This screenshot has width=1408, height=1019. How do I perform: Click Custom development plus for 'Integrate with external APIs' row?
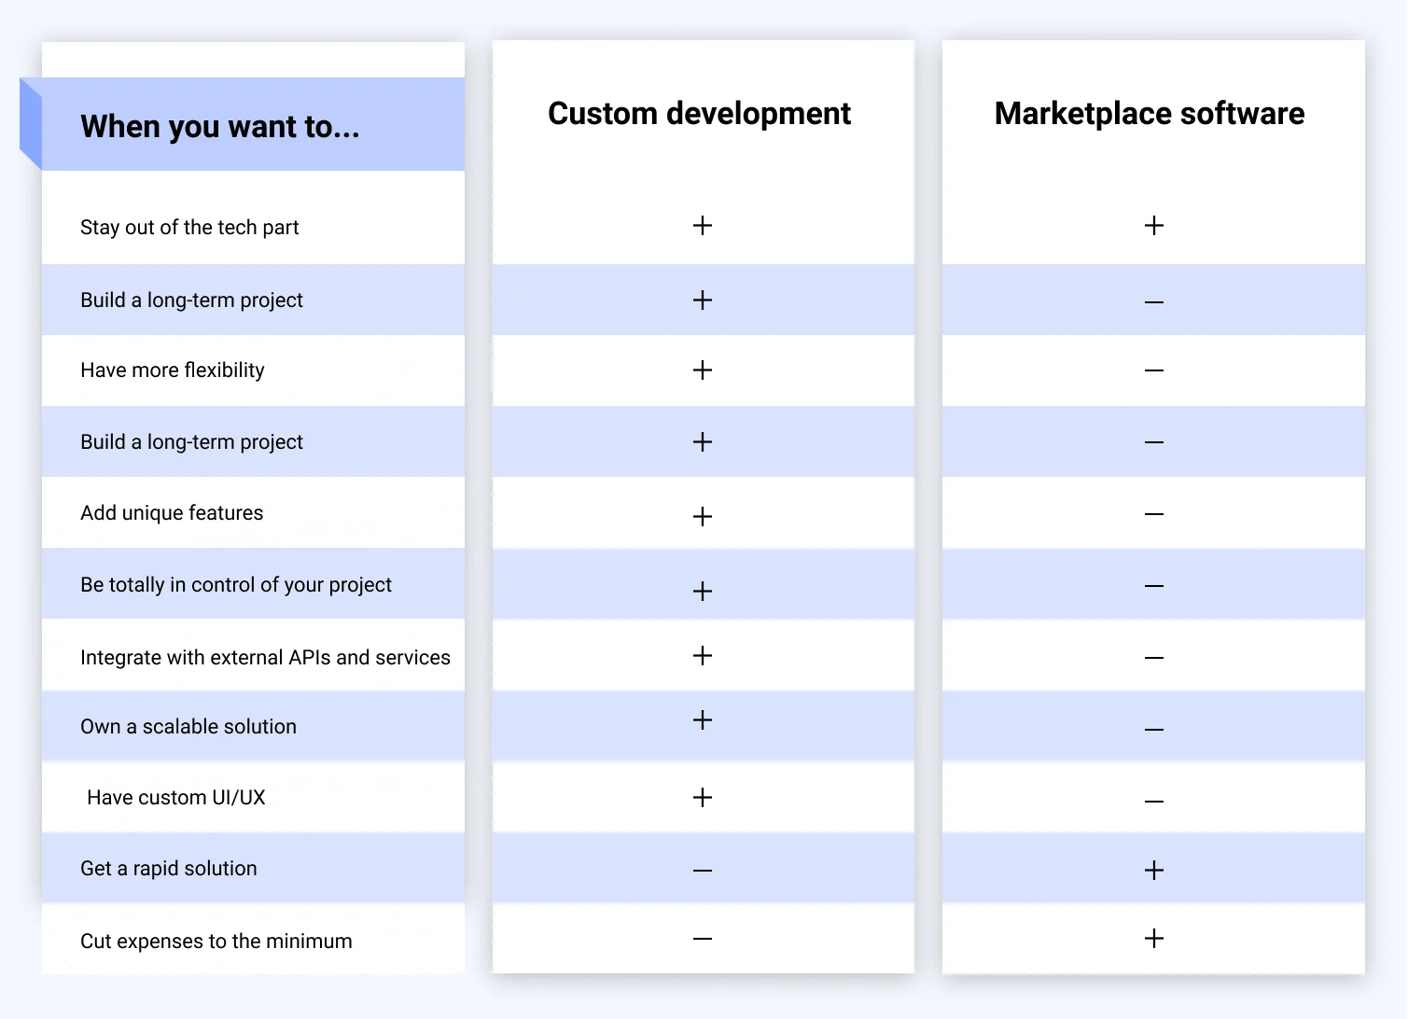pyautogui.click(x=703, y=655)
